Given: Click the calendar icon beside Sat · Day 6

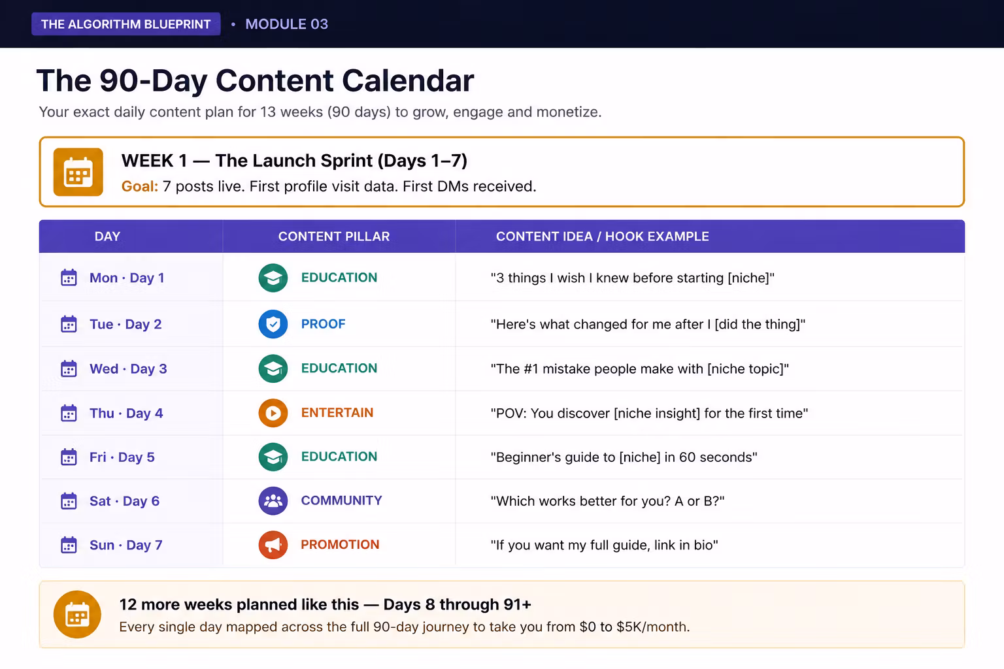Looking at the screenshot, I should 69,501.
